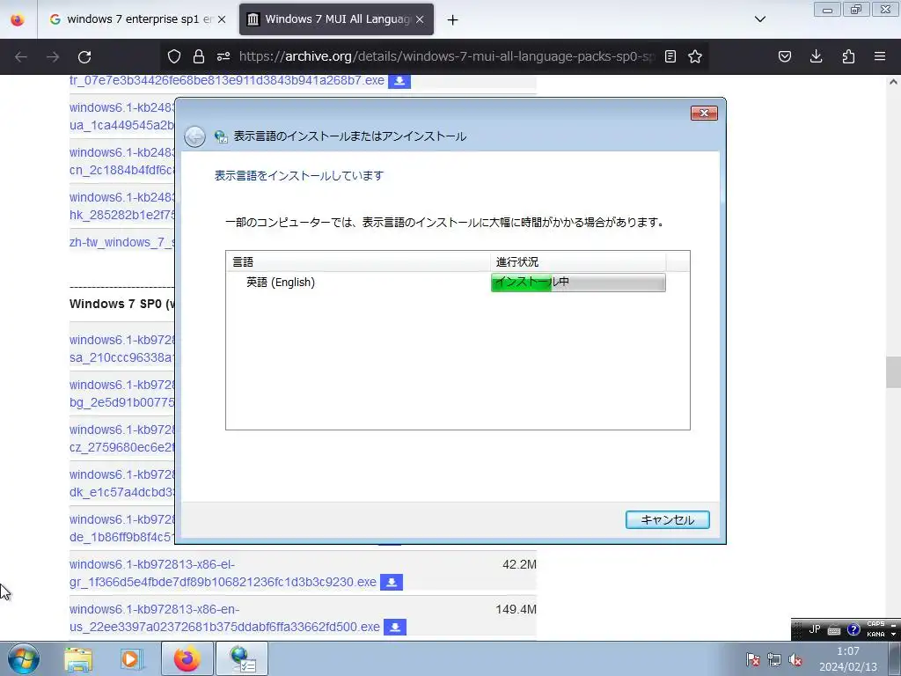Screen dimensions: 901x676
Task: Open Windows Explorer from taskbar
Action: pyautogui.click(x=78, y=659)
